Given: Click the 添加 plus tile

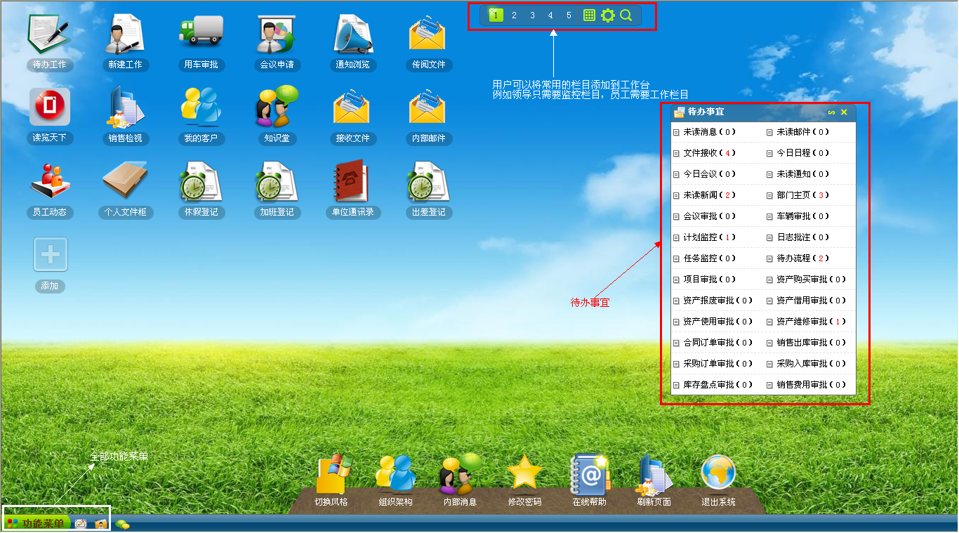Looking at the screenshot, I should coord(51,254).
